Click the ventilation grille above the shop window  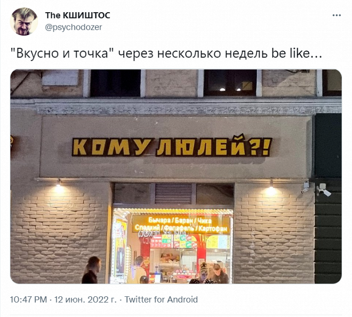pyautogui.click(x=173, y=194)
